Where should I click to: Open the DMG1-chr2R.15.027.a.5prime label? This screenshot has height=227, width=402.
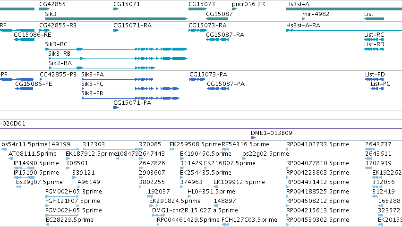(195, 210)
